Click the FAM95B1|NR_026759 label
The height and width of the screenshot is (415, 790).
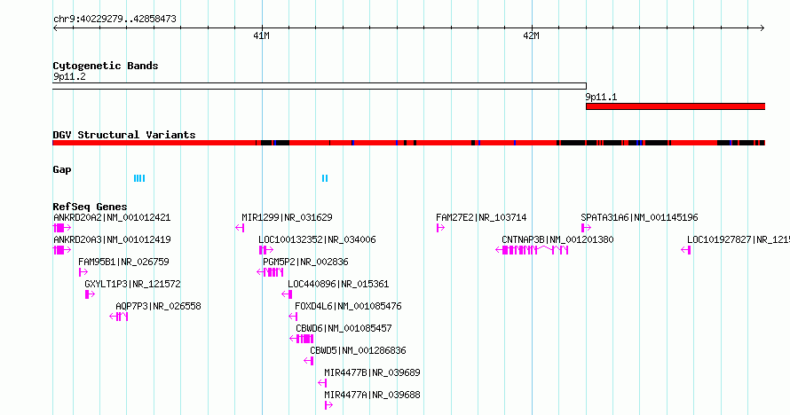[x=123, y=262]
